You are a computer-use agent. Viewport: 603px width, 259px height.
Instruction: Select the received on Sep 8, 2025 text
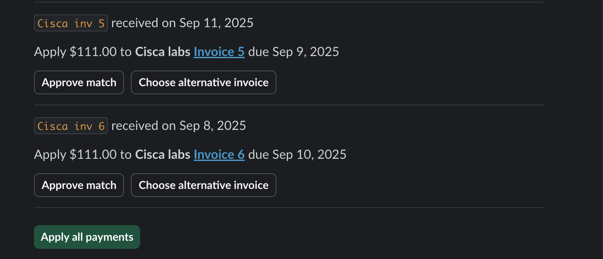pos(179,126)
